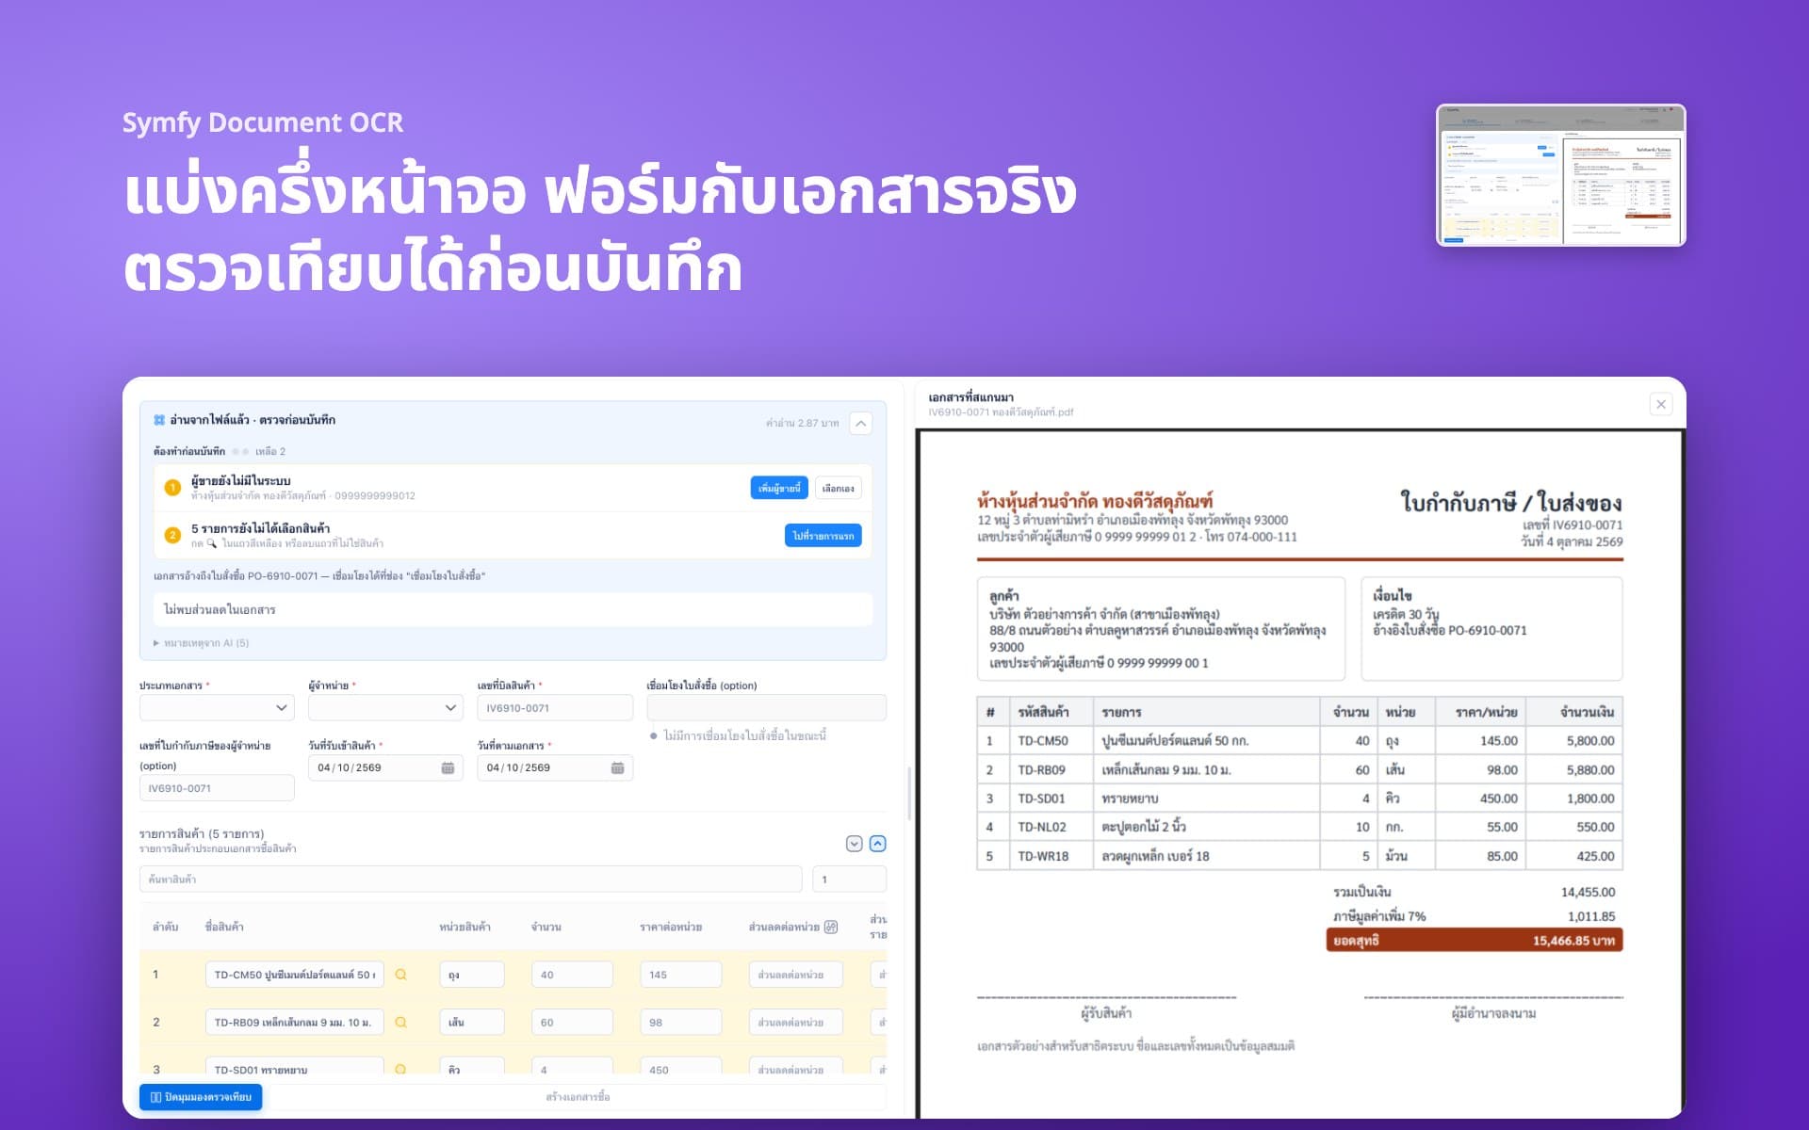This screenshot has height=1130, width=1809.
Task: Click product name field 'TD-RB09 เหล็กเส้นกลม'
Action: [x=294, y=1022]
